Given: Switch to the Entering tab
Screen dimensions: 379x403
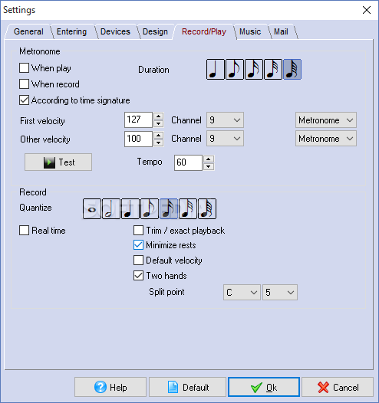Looking at the screenshot, I should pos(72,31).
